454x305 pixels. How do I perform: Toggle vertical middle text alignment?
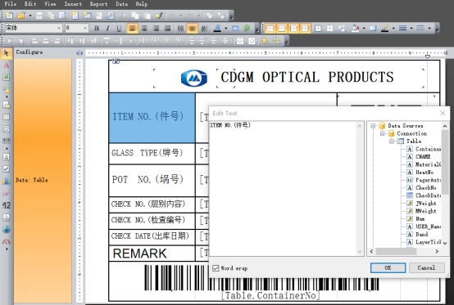(x=192, y=29)
